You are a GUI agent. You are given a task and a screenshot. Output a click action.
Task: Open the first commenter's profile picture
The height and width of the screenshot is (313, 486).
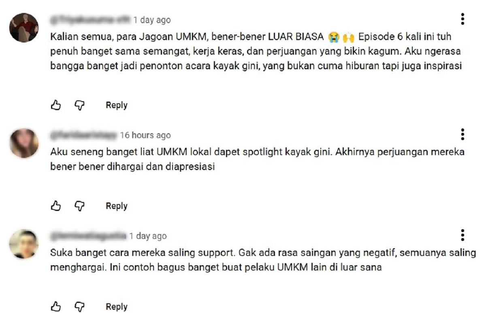point(24,28)
